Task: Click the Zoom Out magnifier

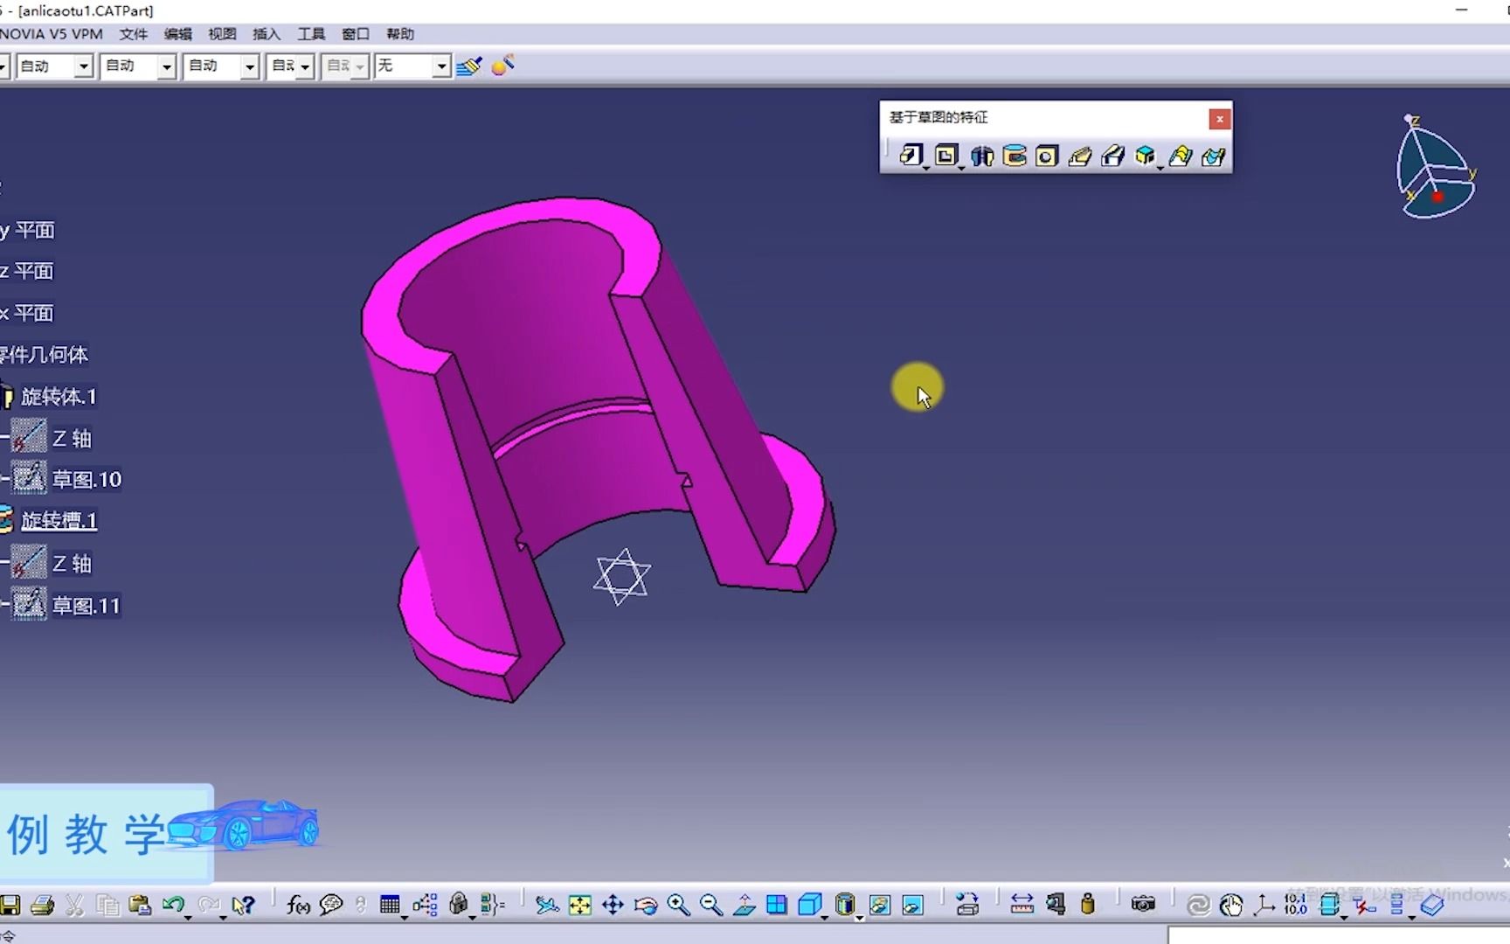Action: click(x=711, y=906)
